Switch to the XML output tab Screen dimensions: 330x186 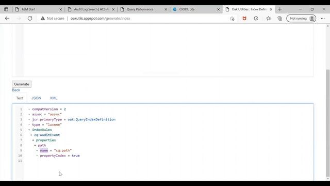(x=54, y=98)
